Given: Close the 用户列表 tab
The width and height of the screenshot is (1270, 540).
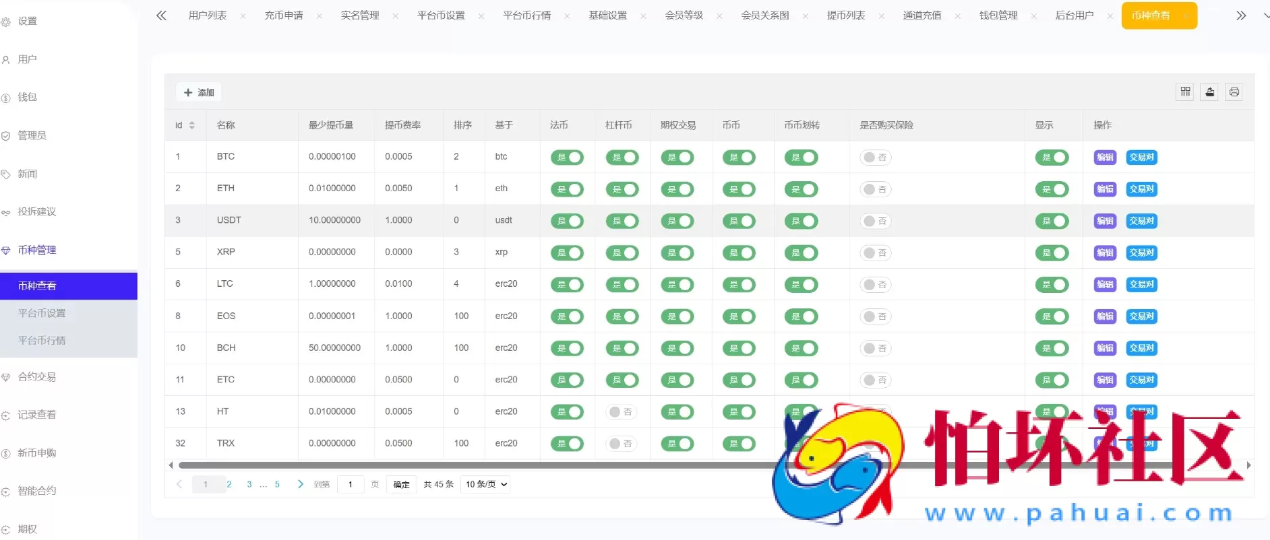Looking at the screenshot, I should 243,16.
